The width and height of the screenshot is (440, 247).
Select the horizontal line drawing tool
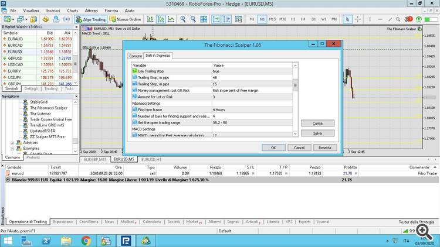click(x=380, y=19)
